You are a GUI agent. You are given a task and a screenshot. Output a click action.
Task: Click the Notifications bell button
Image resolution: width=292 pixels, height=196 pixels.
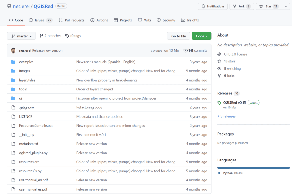point(213,6)
